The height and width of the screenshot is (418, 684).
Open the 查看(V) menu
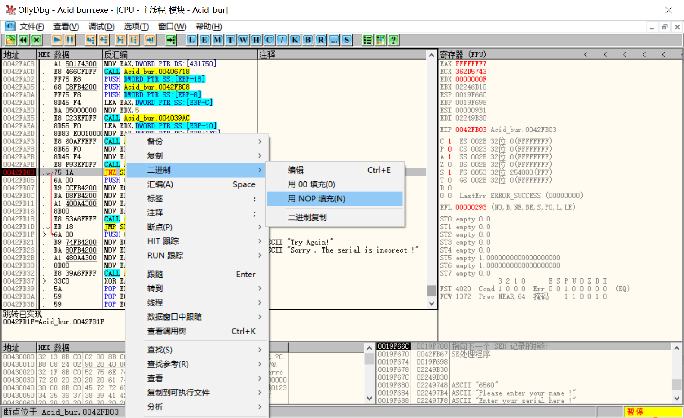click(66, 27)
